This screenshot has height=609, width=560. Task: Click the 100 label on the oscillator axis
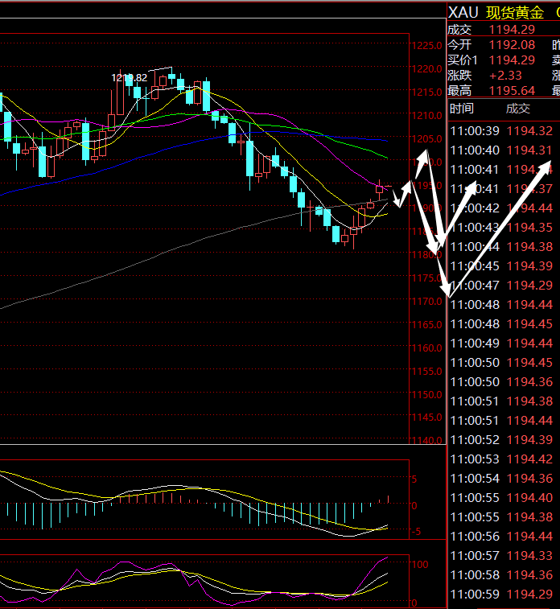(420, 564)
